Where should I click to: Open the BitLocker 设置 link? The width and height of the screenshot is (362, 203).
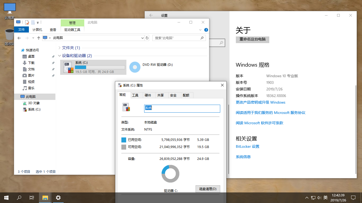(x=248, y=146)
